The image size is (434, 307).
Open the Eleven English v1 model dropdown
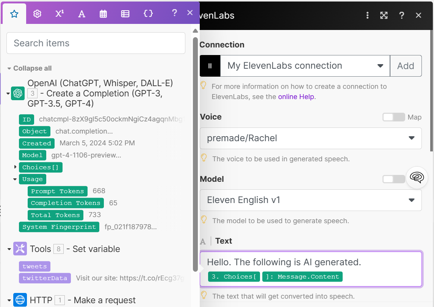coord(310,200)
